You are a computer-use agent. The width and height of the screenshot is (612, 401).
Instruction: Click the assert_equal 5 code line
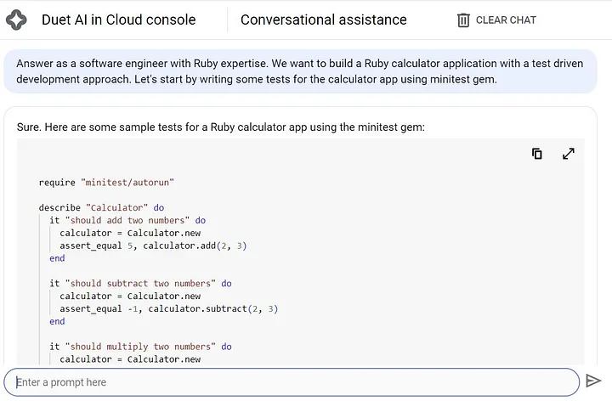[153, 246]
